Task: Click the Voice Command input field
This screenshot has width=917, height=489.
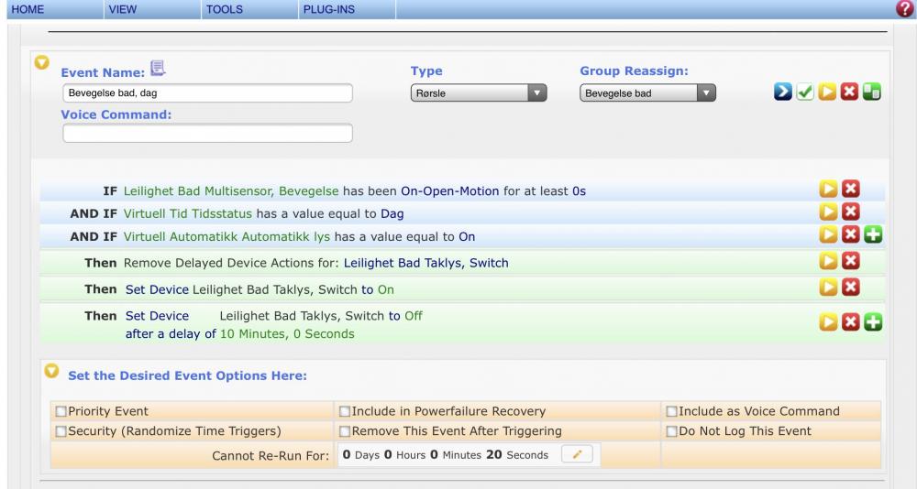Action: click(x=207, y=134)
